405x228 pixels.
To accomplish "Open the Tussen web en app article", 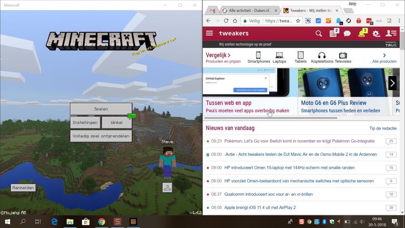I will [228, 103].
